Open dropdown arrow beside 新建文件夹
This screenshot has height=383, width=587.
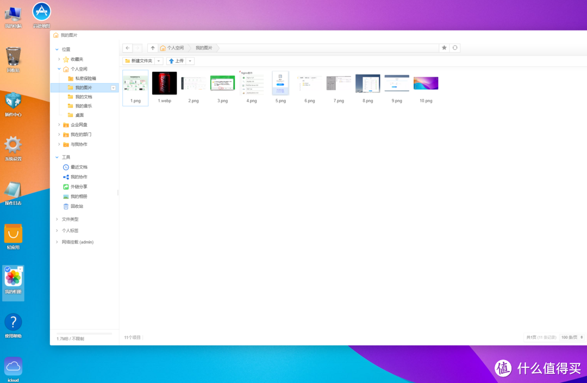click(159, 61)
